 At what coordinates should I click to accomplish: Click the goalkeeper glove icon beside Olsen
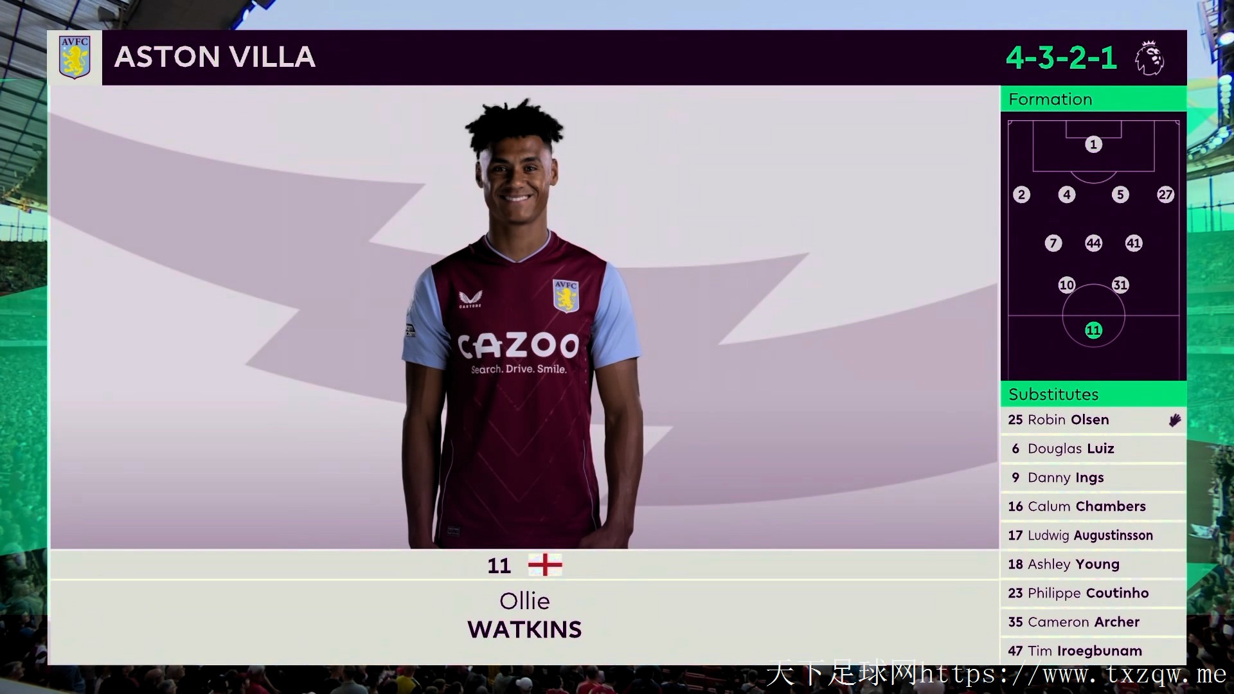coord(1174,420)
